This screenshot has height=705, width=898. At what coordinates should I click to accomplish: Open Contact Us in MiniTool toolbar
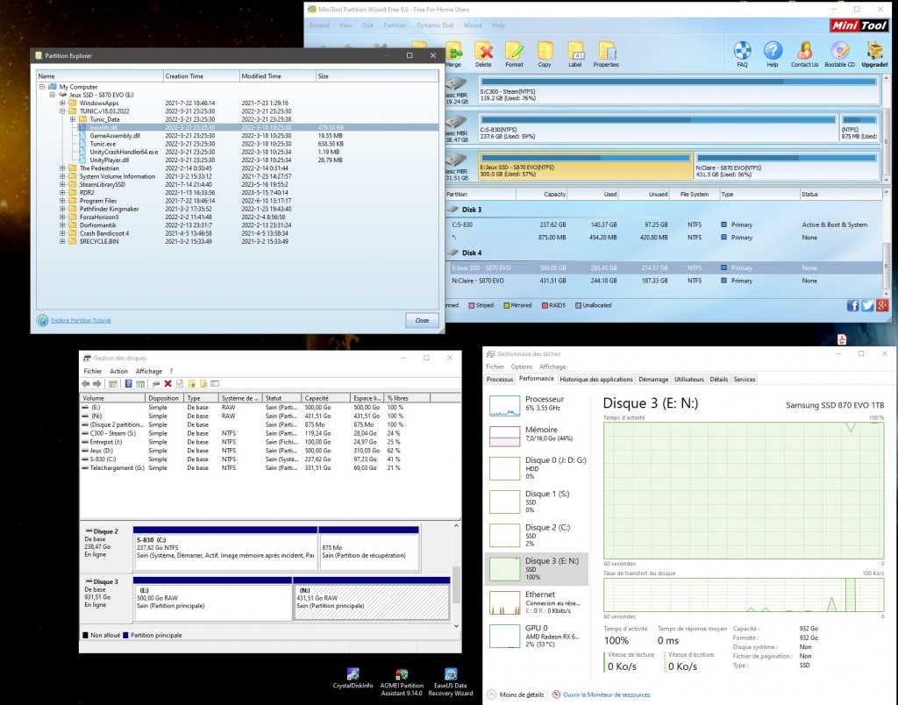click(805, 51)
